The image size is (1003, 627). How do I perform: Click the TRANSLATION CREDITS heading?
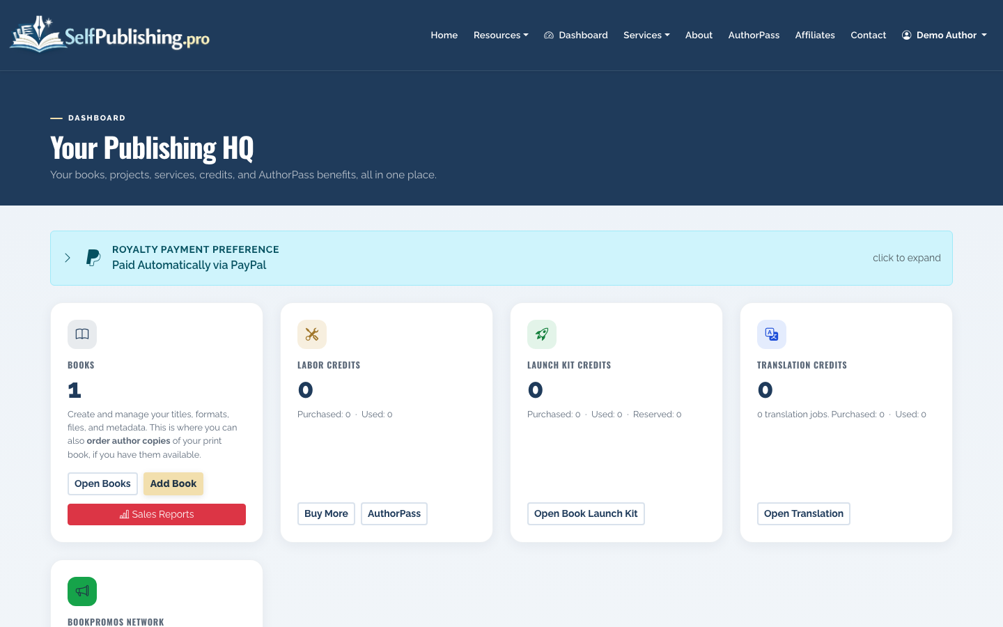[x=802, y=365]
